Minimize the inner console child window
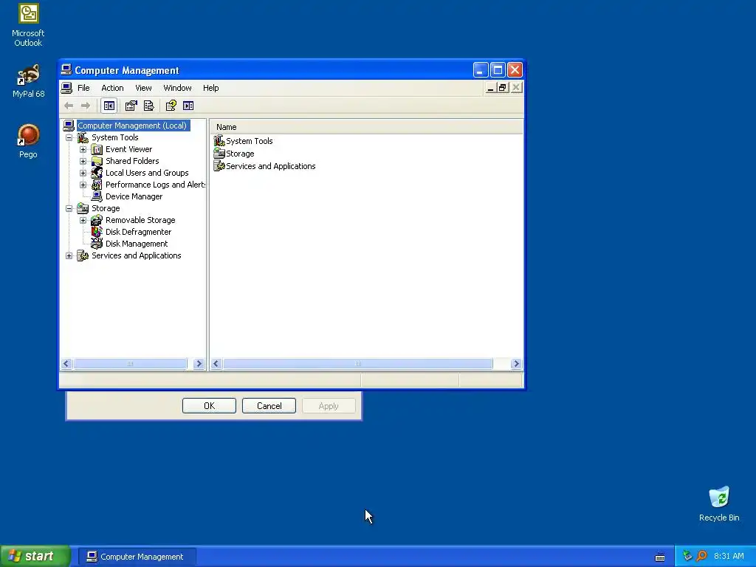 (x=490, y=88)
